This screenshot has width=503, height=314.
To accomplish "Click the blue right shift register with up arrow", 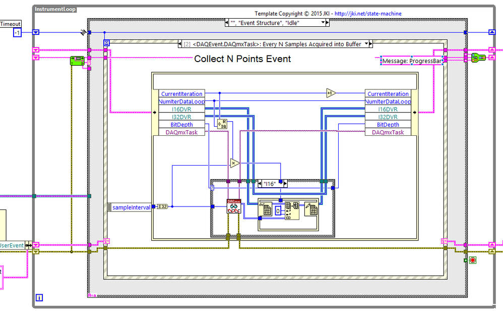I will [x=492, y=32].
